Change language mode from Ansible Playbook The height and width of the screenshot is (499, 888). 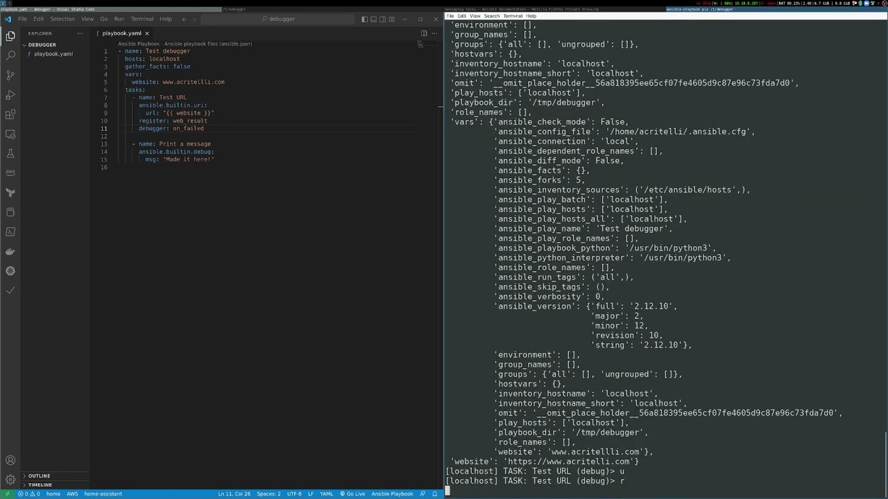click(x=392, y=494)
